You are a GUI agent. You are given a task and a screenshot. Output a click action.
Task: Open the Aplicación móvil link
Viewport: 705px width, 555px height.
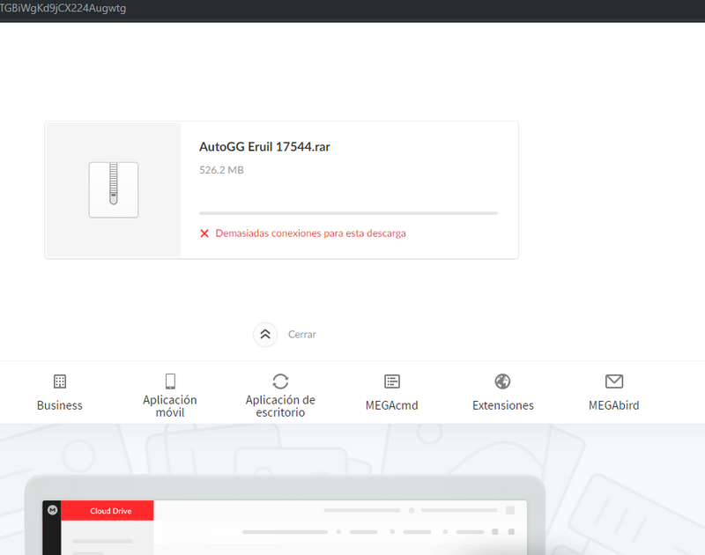(x=170, y=406)
